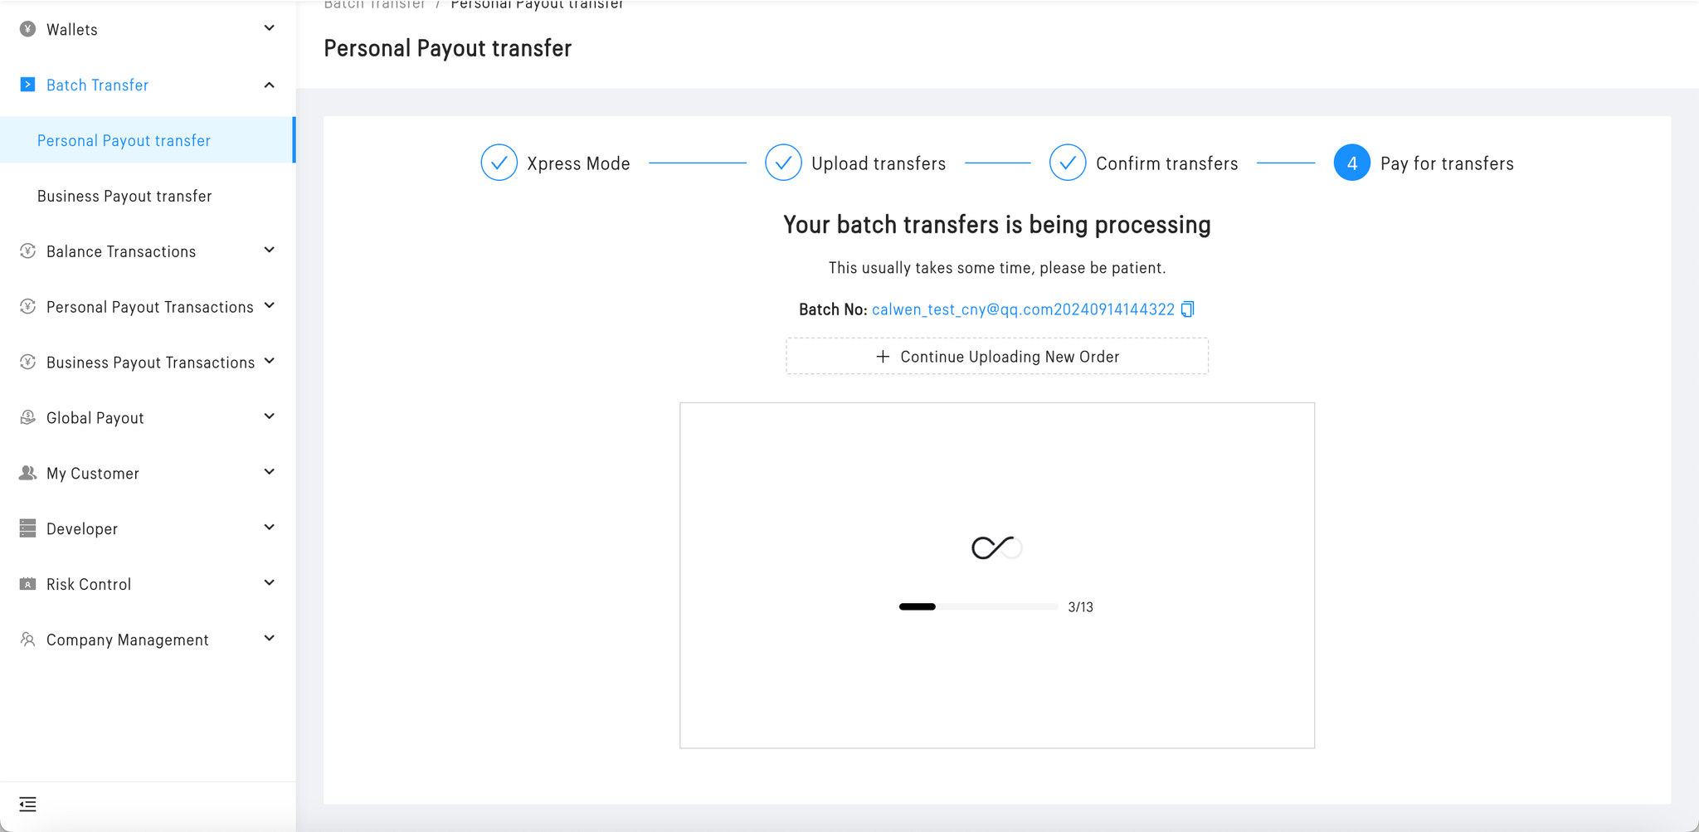Click step 4 Pay for transfers circle

pos(1351,163)
